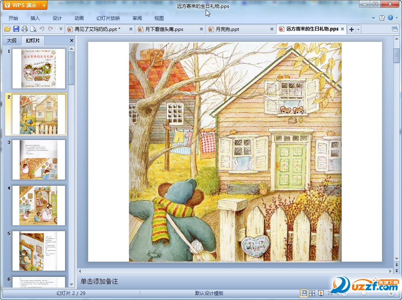Select slide 6 thumbnail
402x300 pixels.
39,282
